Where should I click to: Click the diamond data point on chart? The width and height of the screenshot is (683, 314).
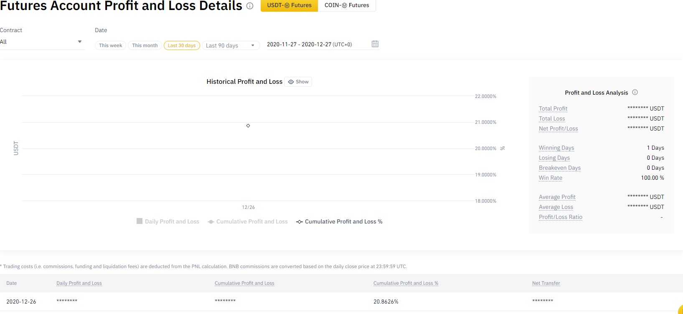[248, 126]
